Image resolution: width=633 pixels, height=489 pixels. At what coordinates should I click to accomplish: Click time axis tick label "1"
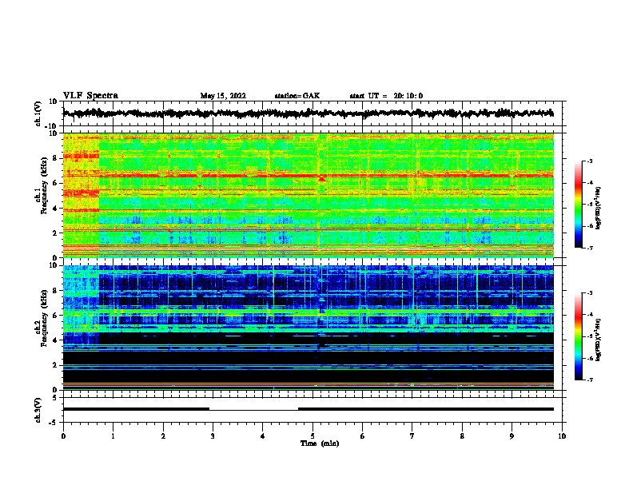(113, 435)
